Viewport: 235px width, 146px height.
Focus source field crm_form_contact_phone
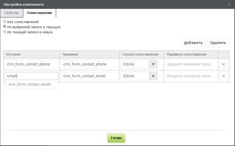[32, 64]
